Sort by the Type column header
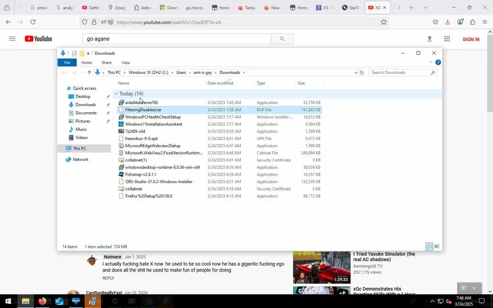 click(275, 83)
